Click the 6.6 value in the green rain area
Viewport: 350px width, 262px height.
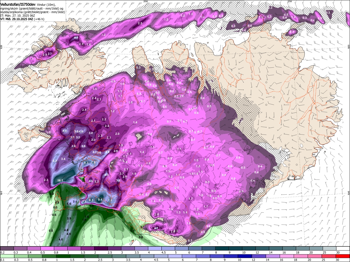(x=69, y=204)
